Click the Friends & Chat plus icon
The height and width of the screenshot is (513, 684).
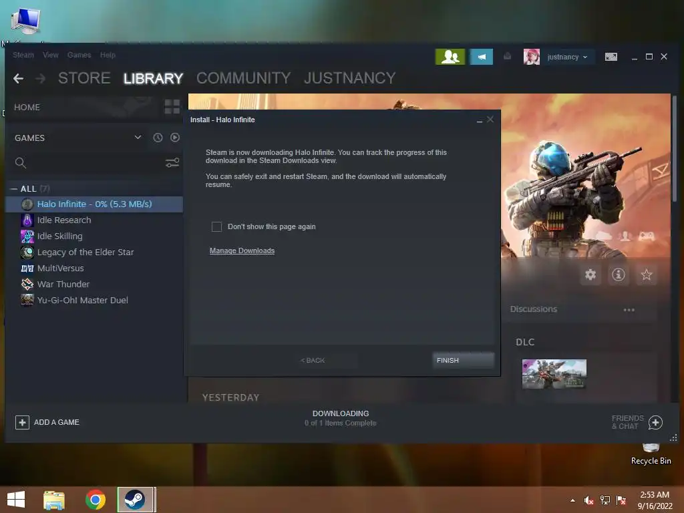655,422
